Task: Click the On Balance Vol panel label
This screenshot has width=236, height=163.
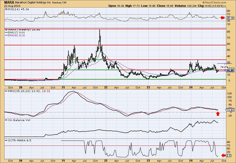Action: [x=19, y=120]
